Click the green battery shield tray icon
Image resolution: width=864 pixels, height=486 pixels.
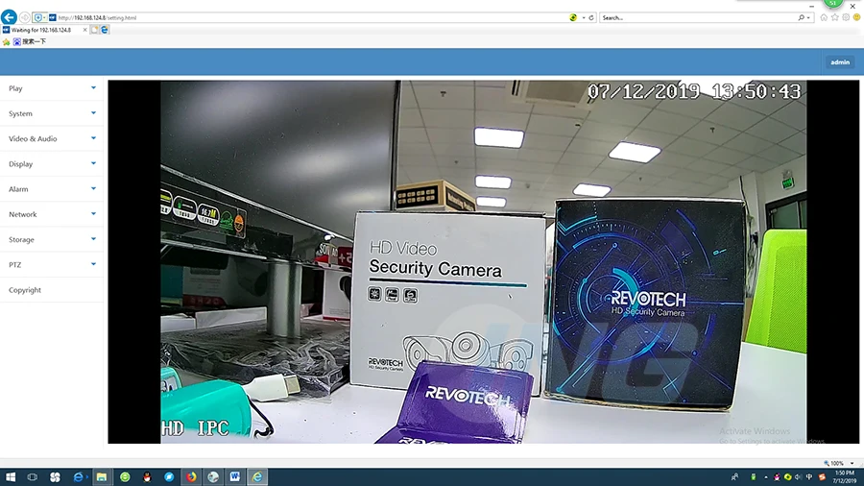[x=754, y=477]
